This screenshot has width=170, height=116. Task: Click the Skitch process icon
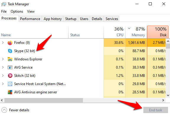[10, 76]
